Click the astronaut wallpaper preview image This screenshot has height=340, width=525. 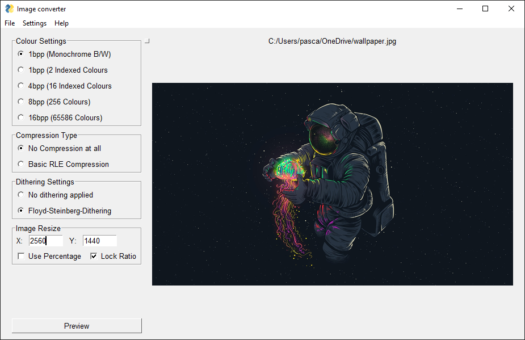tap(332, 184)
